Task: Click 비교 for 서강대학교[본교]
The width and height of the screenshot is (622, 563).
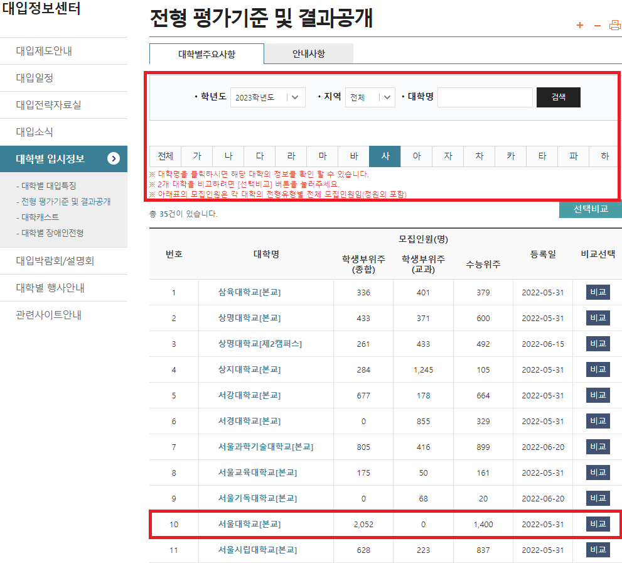Action: click(x=598, y=395)
